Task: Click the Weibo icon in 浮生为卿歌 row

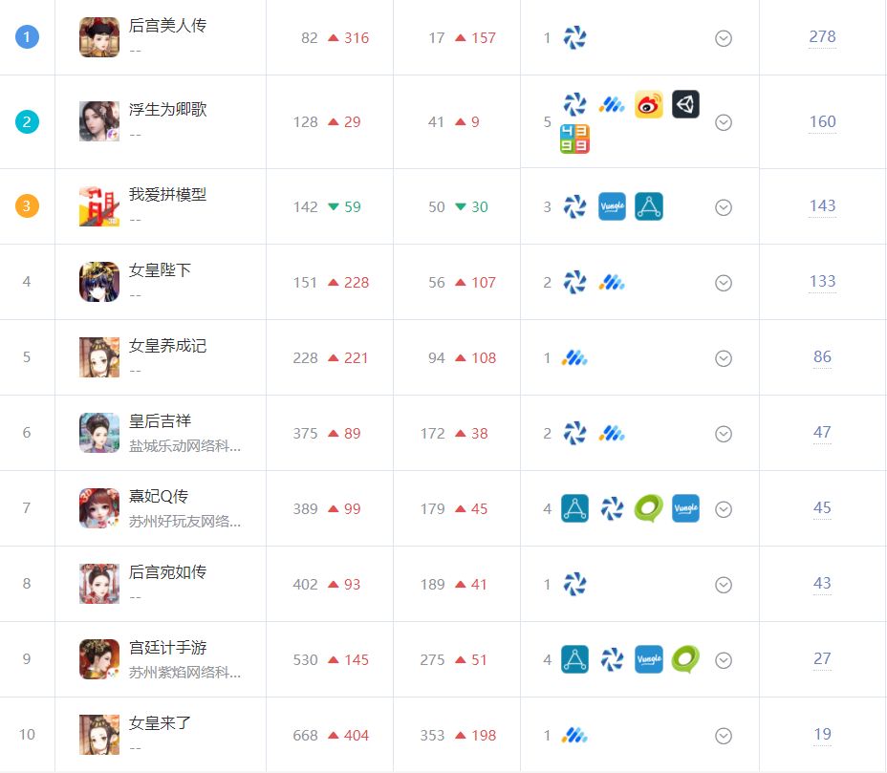Action: [x=648, y=104]
